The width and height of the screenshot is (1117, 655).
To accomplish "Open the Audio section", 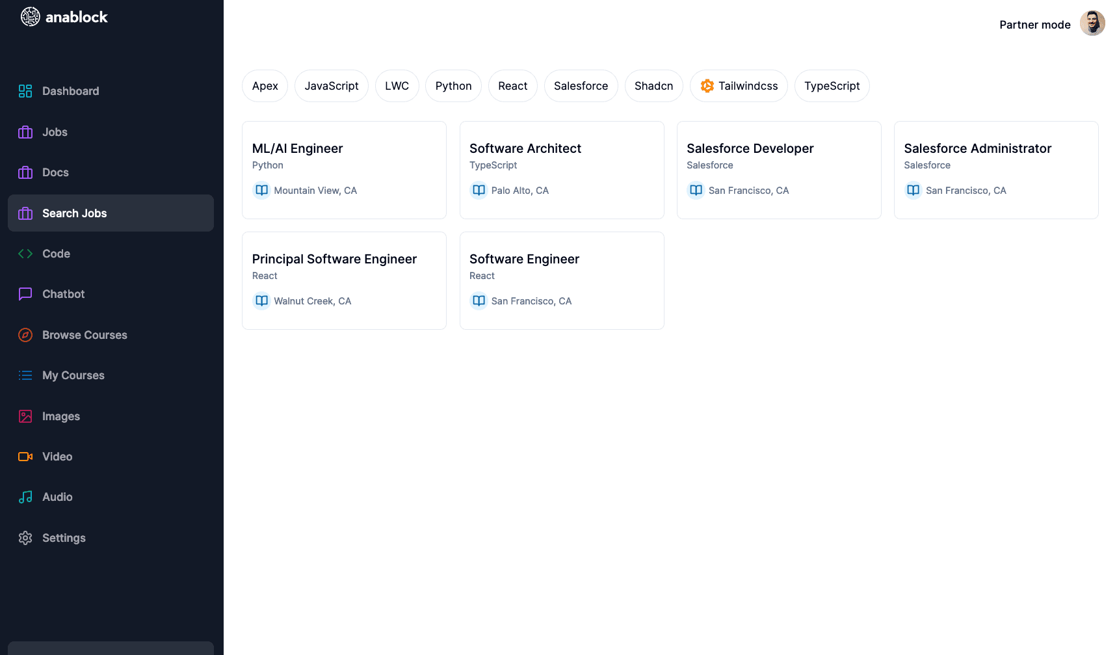I will point(111,497).
